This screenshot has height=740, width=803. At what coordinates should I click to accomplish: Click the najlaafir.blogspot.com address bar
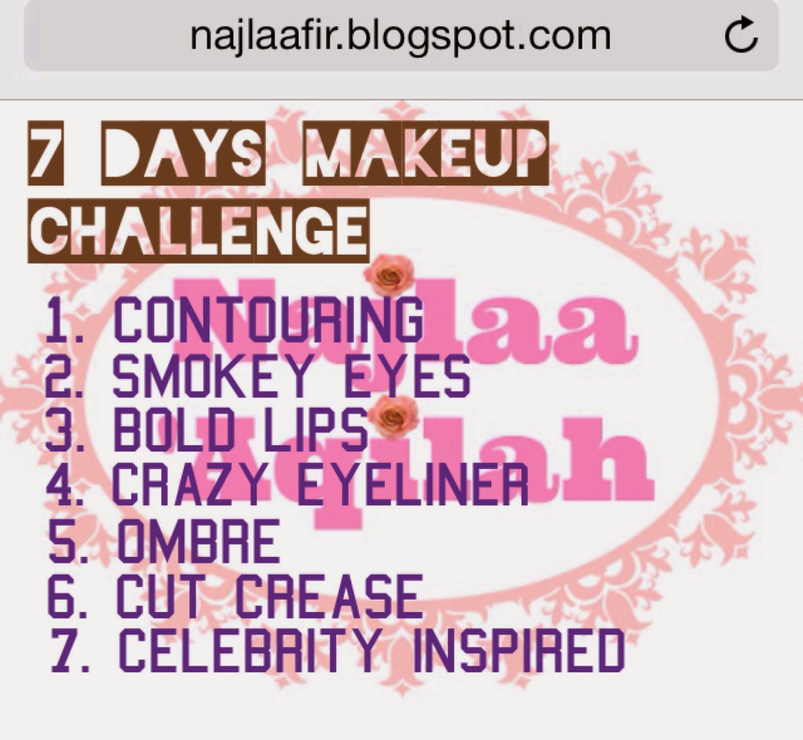(x=401, y=36)
